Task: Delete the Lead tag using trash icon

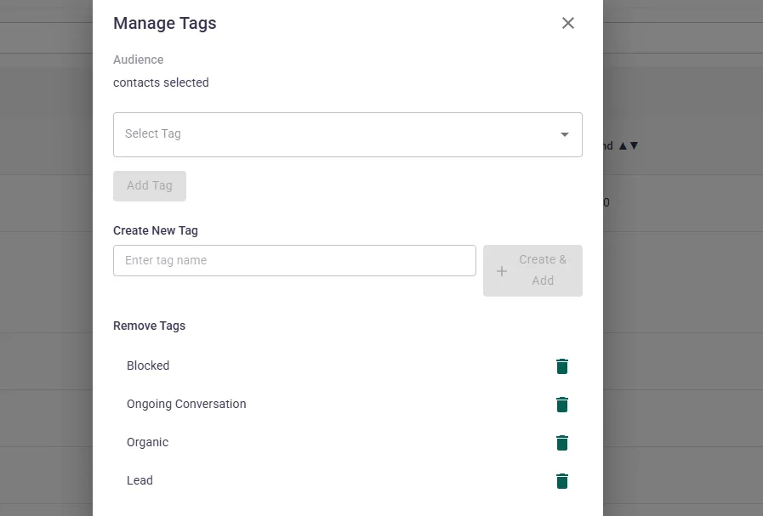Action: (562, 481)
